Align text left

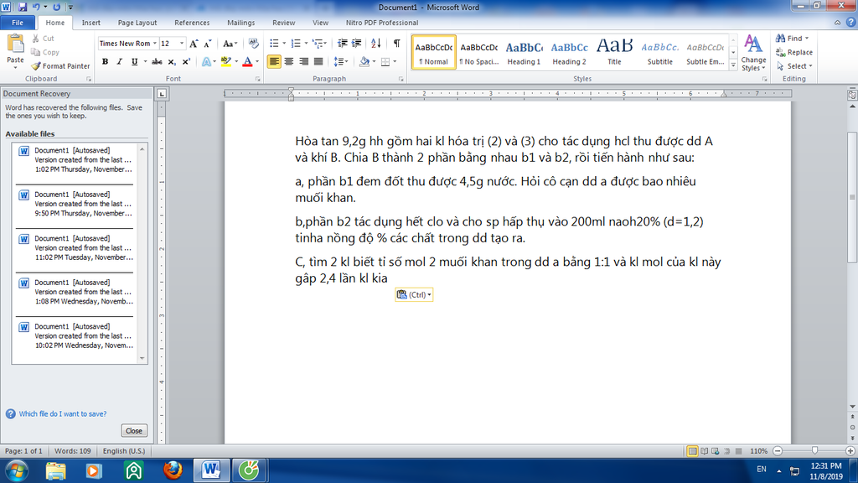click(x=274, y=62)
